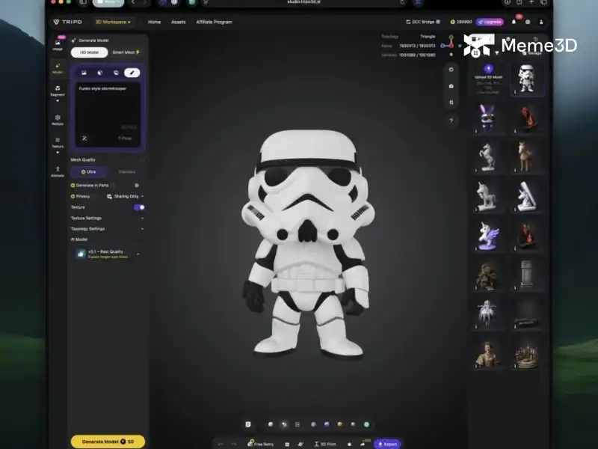The image size is (598, 449).
Task: Select the purple material sphere swatch
Action: [x=327, y=424]
